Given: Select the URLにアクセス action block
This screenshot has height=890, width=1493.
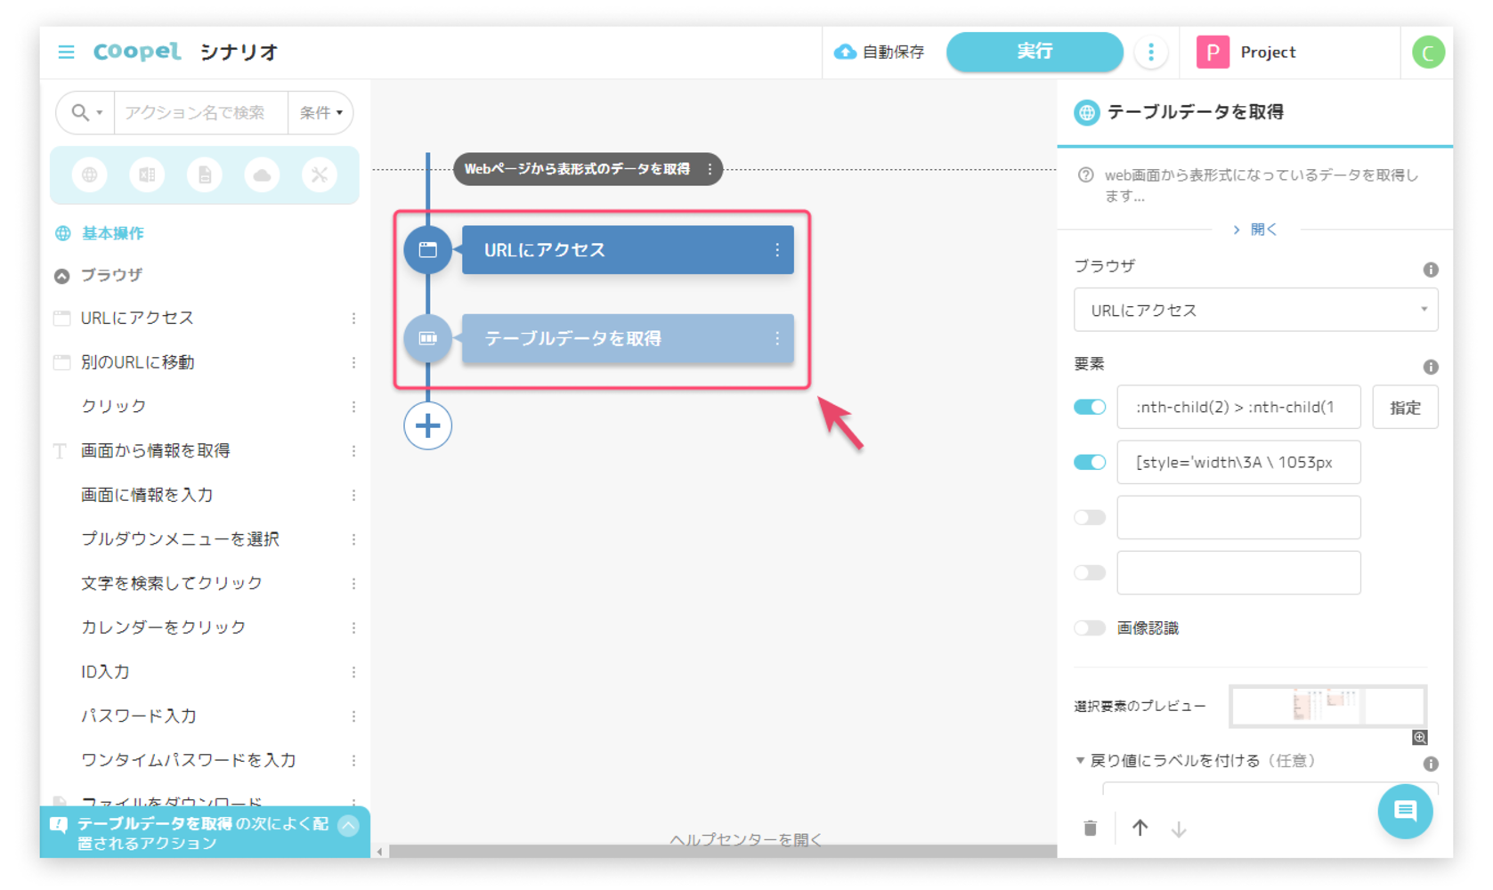Looking at the screenshot, I should click(x=628, y=250).
